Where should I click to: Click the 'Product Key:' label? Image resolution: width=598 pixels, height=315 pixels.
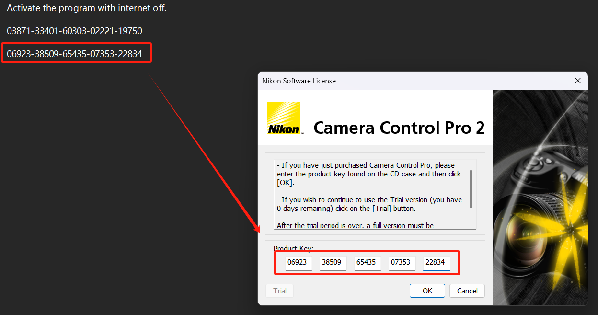point(293,248)
